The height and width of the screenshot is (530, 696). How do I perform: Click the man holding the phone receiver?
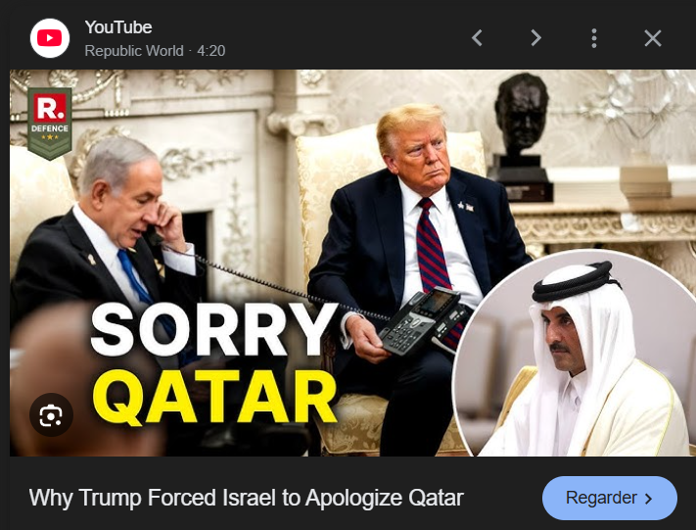point(107,249)
